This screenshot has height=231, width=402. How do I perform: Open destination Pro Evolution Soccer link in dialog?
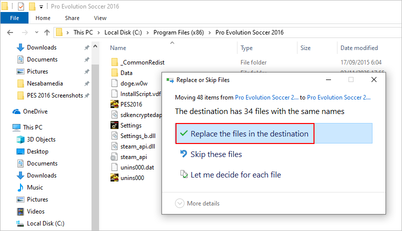pos(338,97)
